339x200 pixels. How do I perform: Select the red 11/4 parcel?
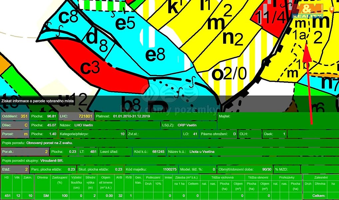point(270,17)
